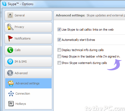
Task: Disable Automatically start Extras checkbox
Action: coord(59,40)
